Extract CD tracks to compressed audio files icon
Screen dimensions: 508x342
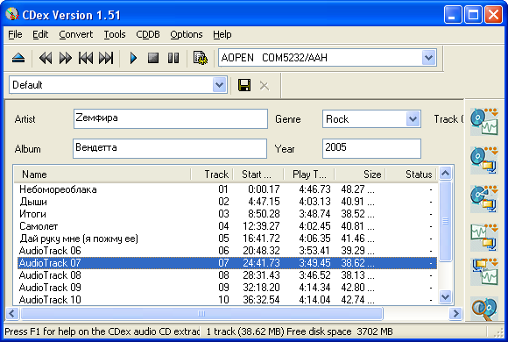tap(484, 160)
